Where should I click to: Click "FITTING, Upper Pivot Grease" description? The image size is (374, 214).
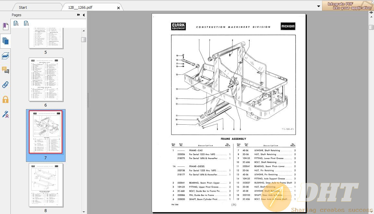pos(204,187)
